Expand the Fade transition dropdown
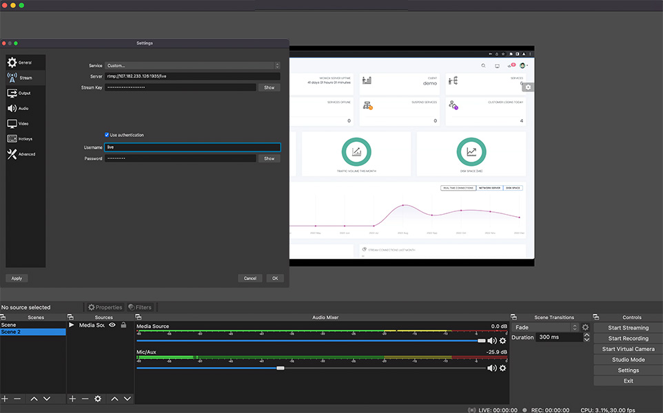The width and height of the screenshot is (663, 413). tap(545, 328)
